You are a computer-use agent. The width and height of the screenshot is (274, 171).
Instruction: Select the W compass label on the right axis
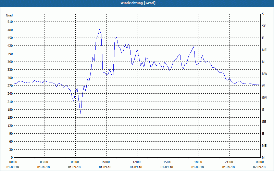tap(263, 86)
